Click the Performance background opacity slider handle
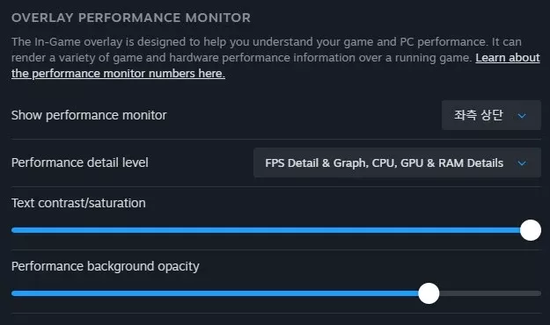The image size is (550, 325). click(x=429, y=293)
